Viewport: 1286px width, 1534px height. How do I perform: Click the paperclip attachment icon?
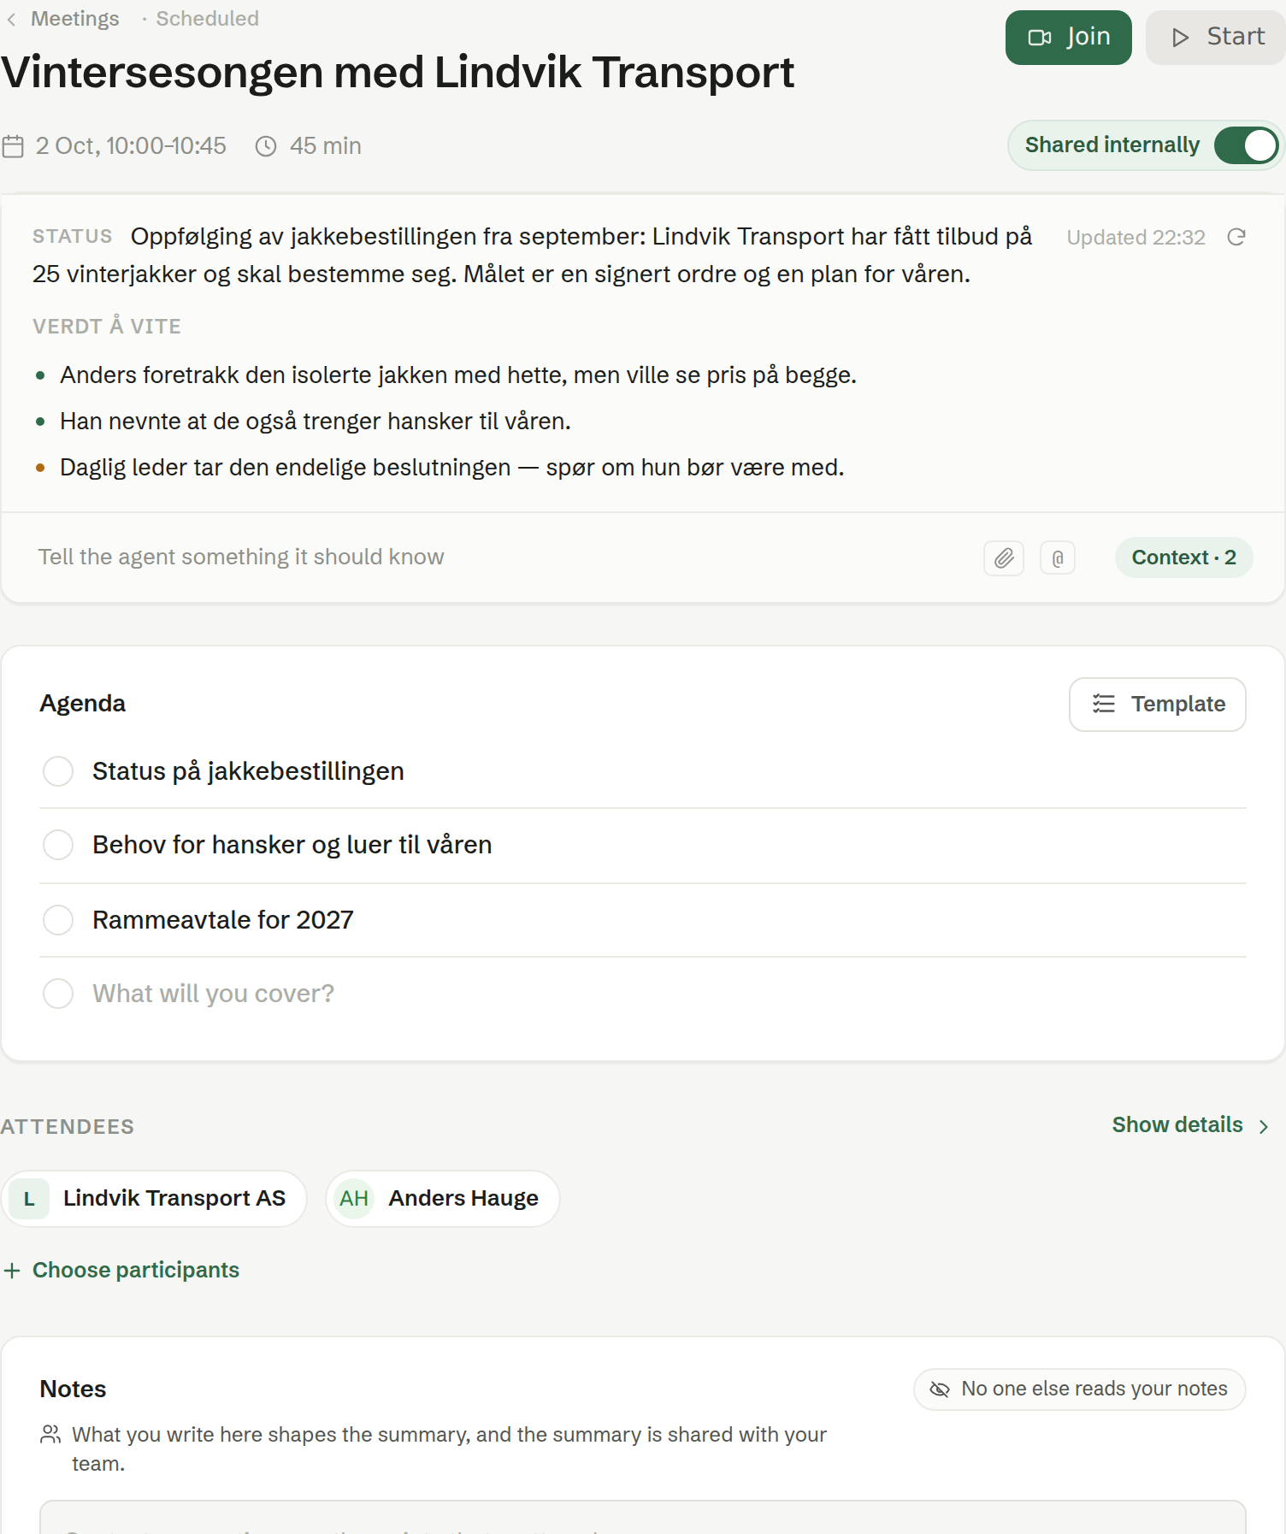click(1004, 558)
